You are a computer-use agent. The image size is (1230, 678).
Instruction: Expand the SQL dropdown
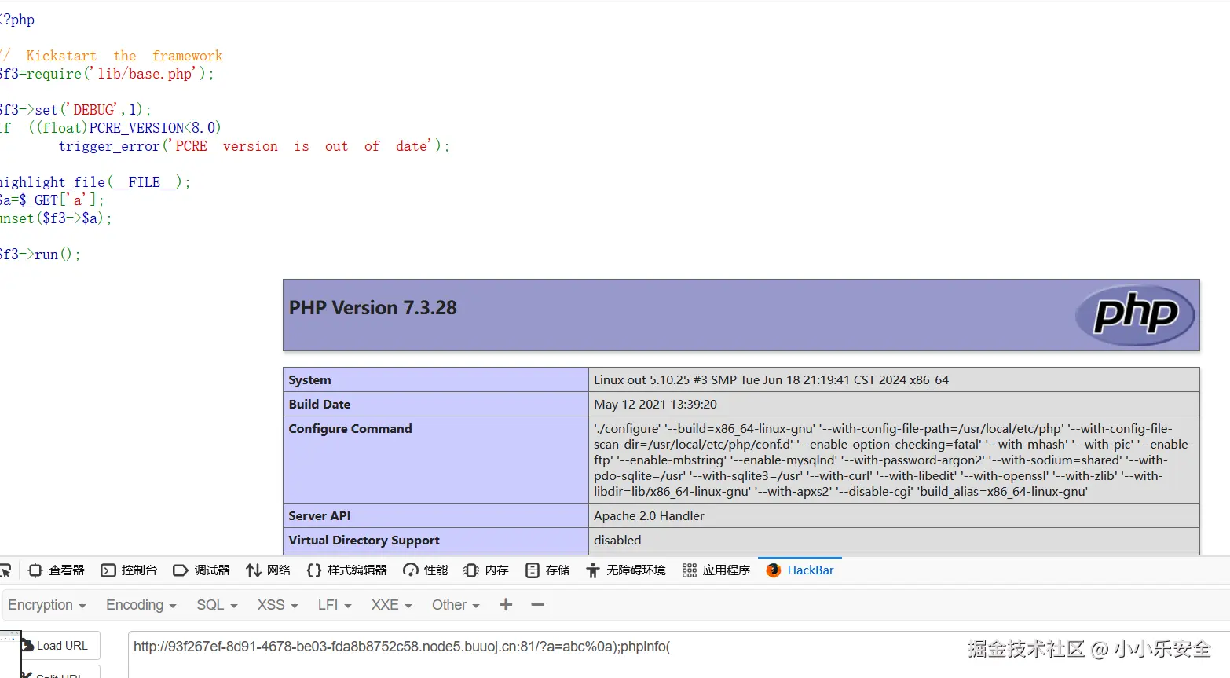coord(217,605)
